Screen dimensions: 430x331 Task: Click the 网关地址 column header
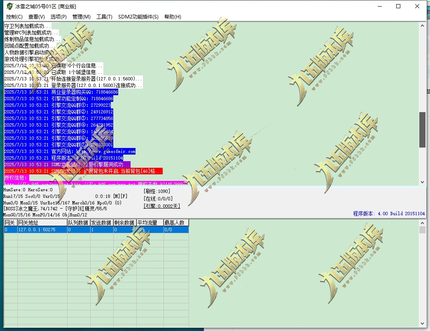42,223
